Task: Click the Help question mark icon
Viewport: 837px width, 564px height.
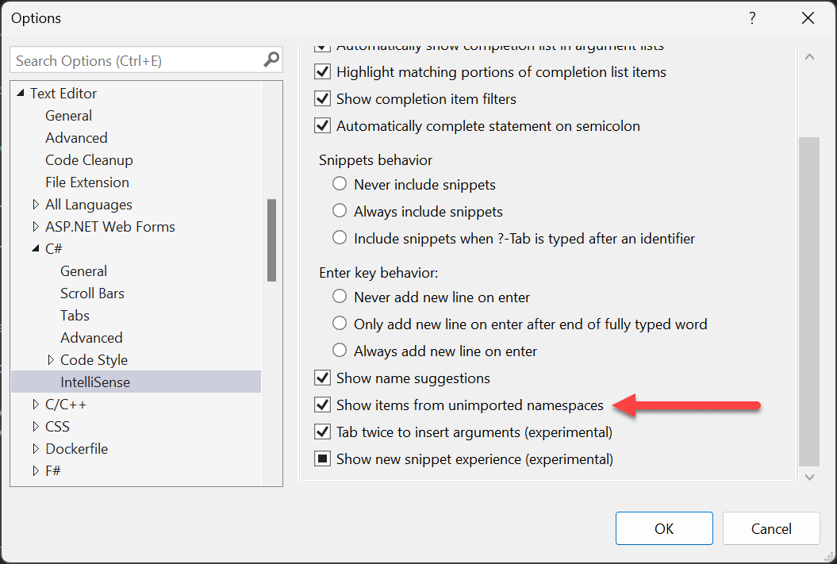Action: (x=751, y=17)
